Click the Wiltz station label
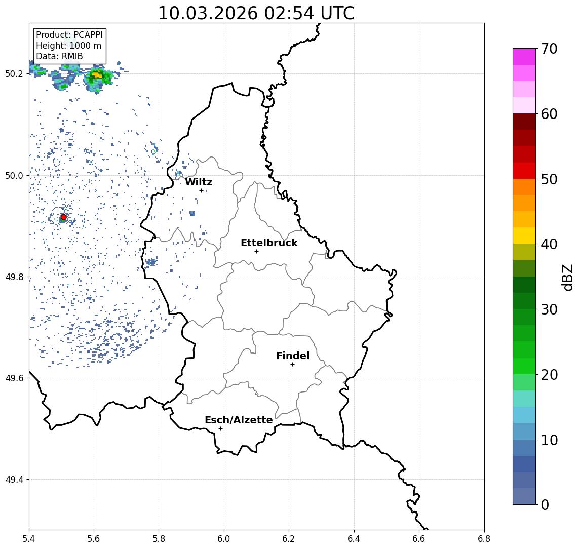This screenshot has height=549, width=580. tap(199, 182)
